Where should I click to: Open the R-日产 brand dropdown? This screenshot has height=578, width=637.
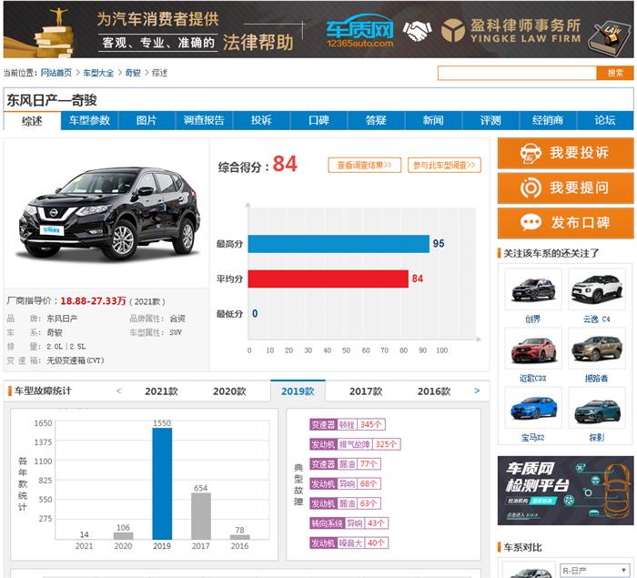(x=594, y=571)
